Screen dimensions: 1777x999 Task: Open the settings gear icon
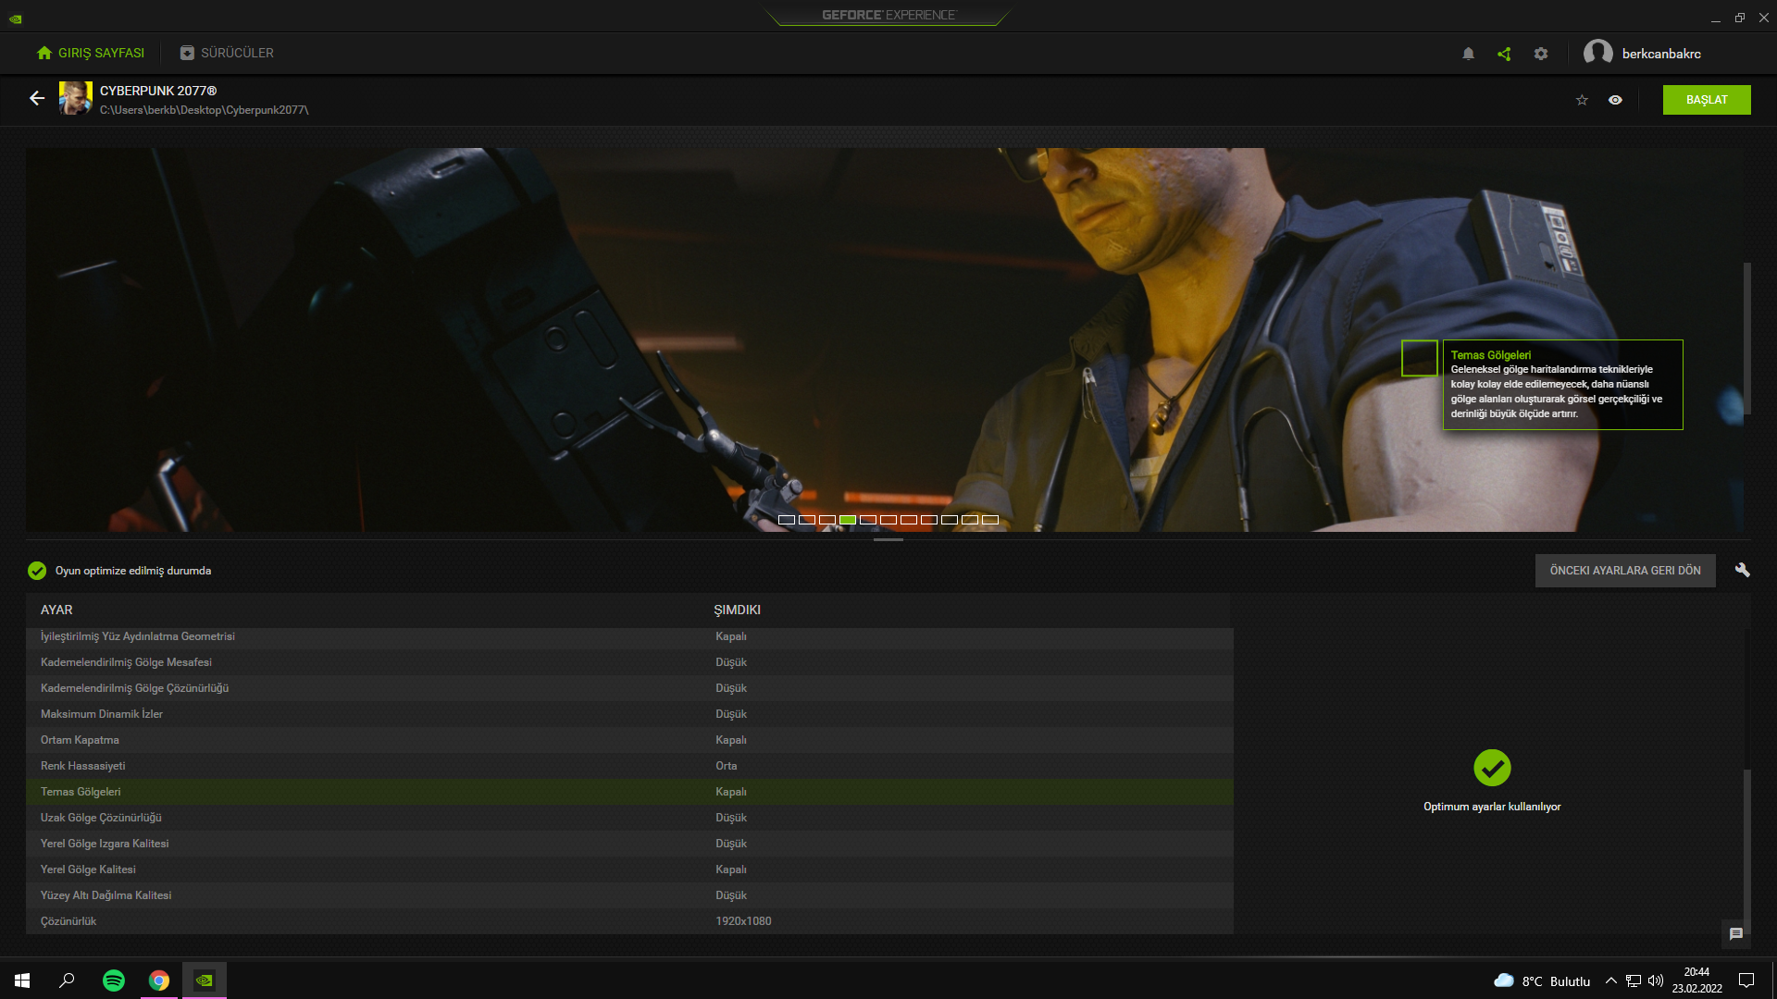pos(1541,54)
